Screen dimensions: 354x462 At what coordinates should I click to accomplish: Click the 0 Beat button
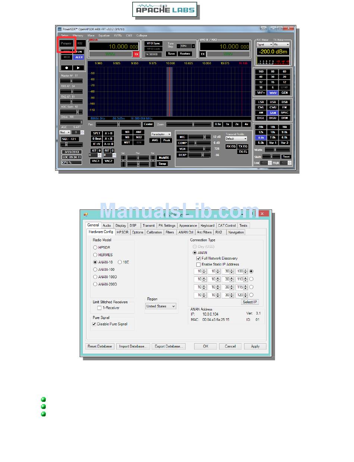97,139
